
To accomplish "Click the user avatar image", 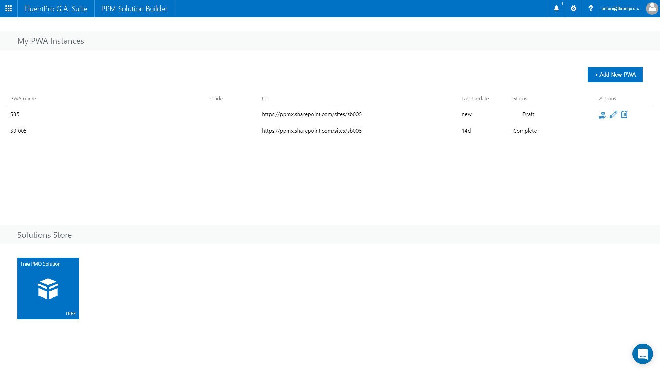I will click(x=652, y=9).
